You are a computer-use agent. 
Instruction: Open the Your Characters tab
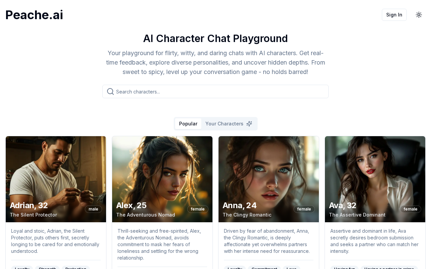pos(229,124)
